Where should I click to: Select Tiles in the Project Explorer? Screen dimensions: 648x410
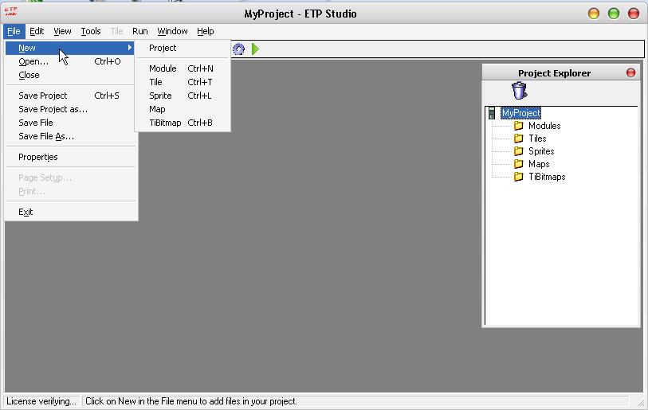[x=537, y=139]
